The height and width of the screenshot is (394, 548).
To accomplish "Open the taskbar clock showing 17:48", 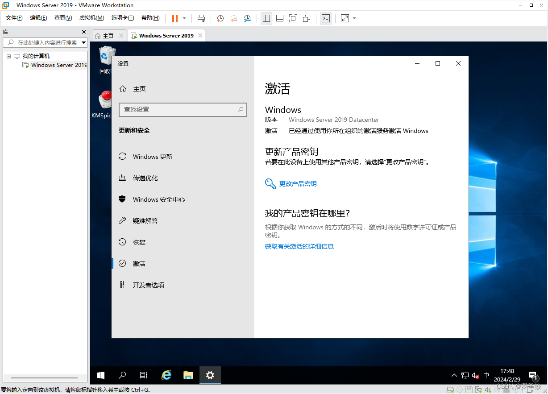I will click(x=507, y=375).
